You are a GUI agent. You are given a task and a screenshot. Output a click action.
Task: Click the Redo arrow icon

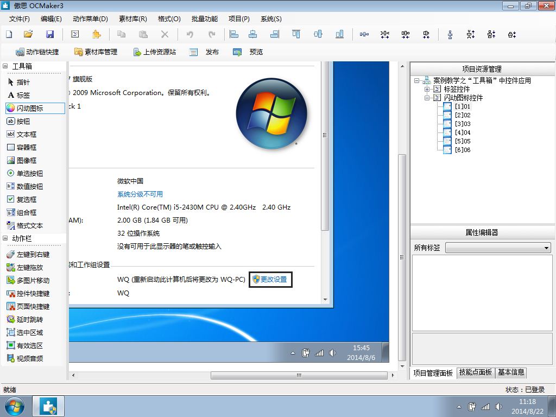[x=212, y=34]
